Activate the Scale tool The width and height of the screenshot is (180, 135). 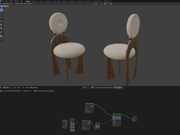pos(1,25)
